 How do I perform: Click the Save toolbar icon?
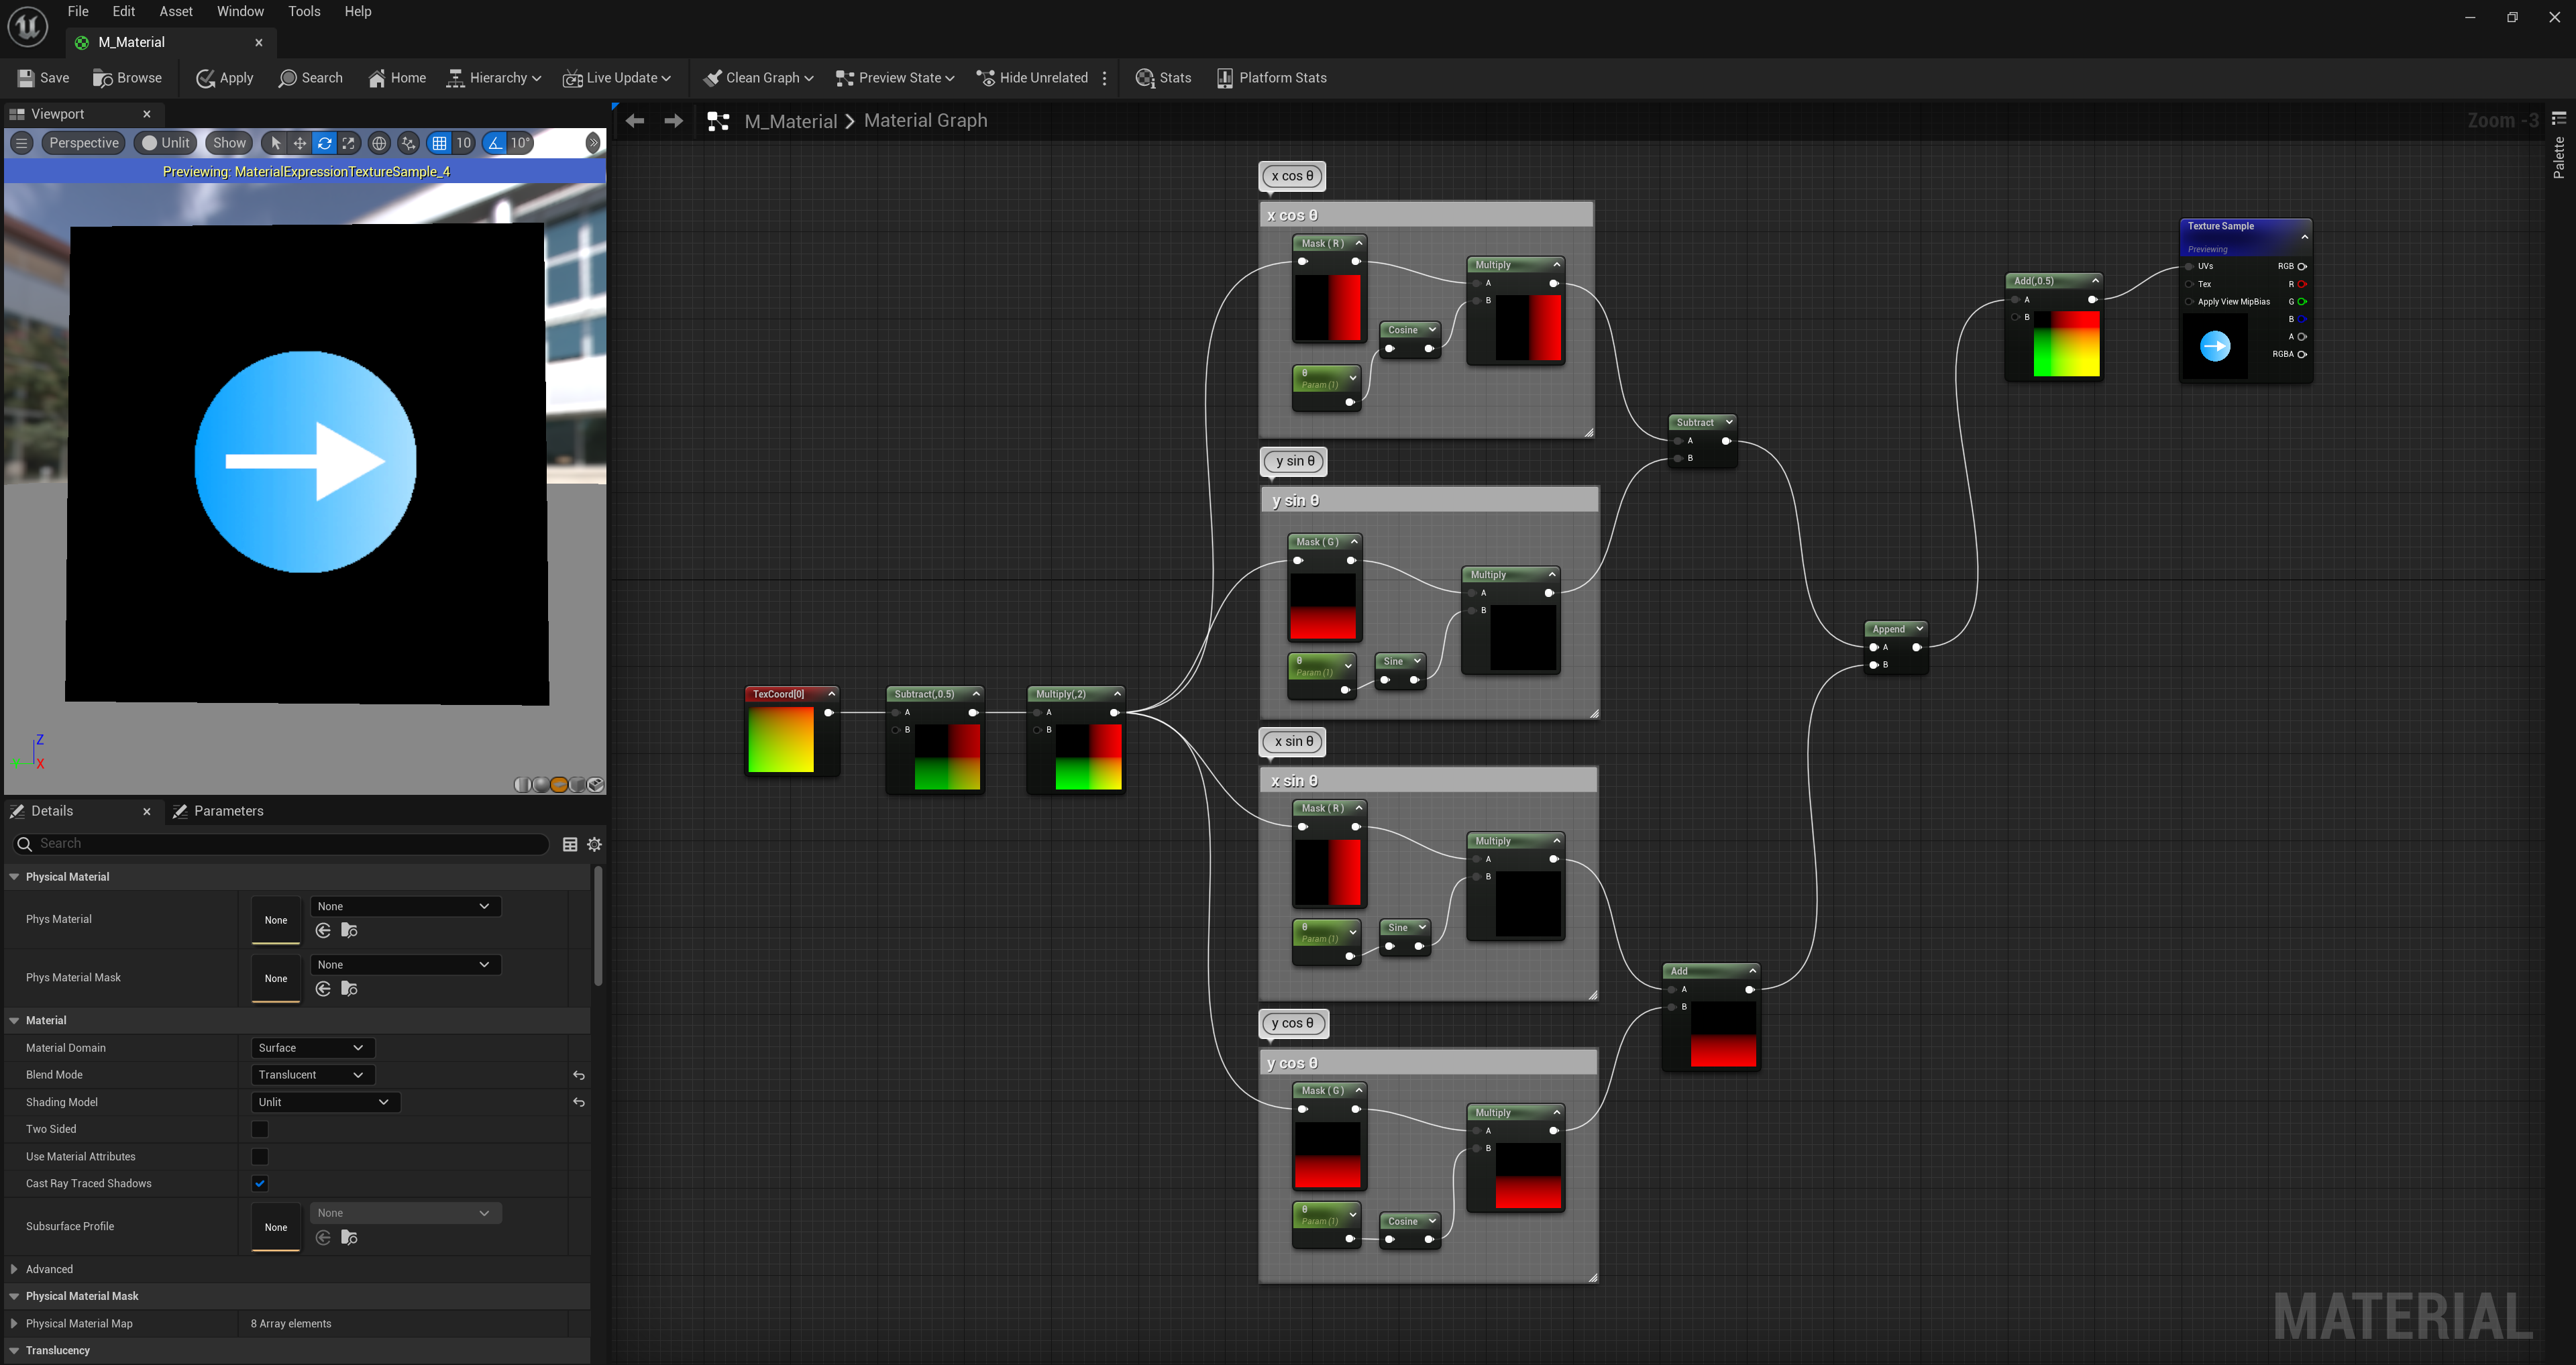tap(26, 78)
